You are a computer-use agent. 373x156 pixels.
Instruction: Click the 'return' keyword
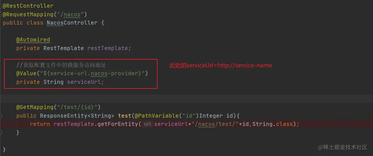pos(40,124)
